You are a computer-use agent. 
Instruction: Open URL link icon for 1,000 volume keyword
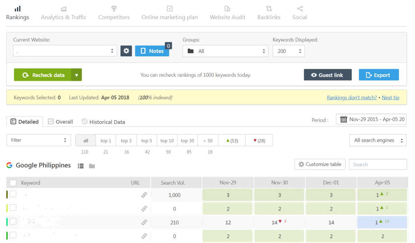(x=144, y=195)
